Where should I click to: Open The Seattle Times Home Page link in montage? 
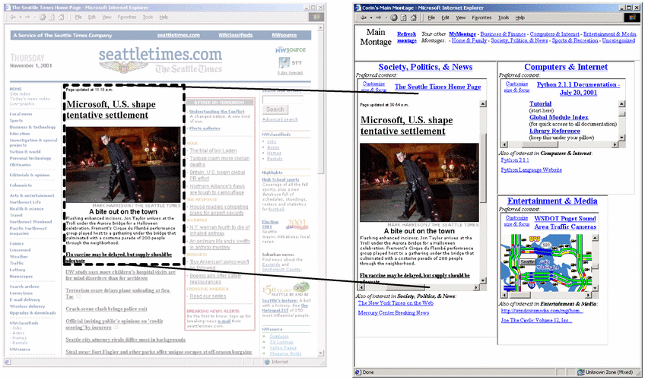point(437,87)
